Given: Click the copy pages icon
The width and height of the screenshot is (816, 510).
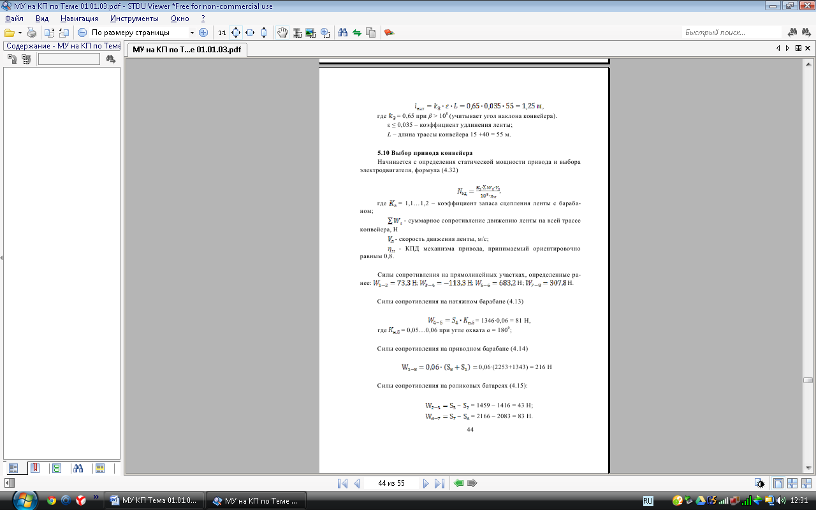Looking at the screenshot, I should pyautogui.click(x=371, y=33).
